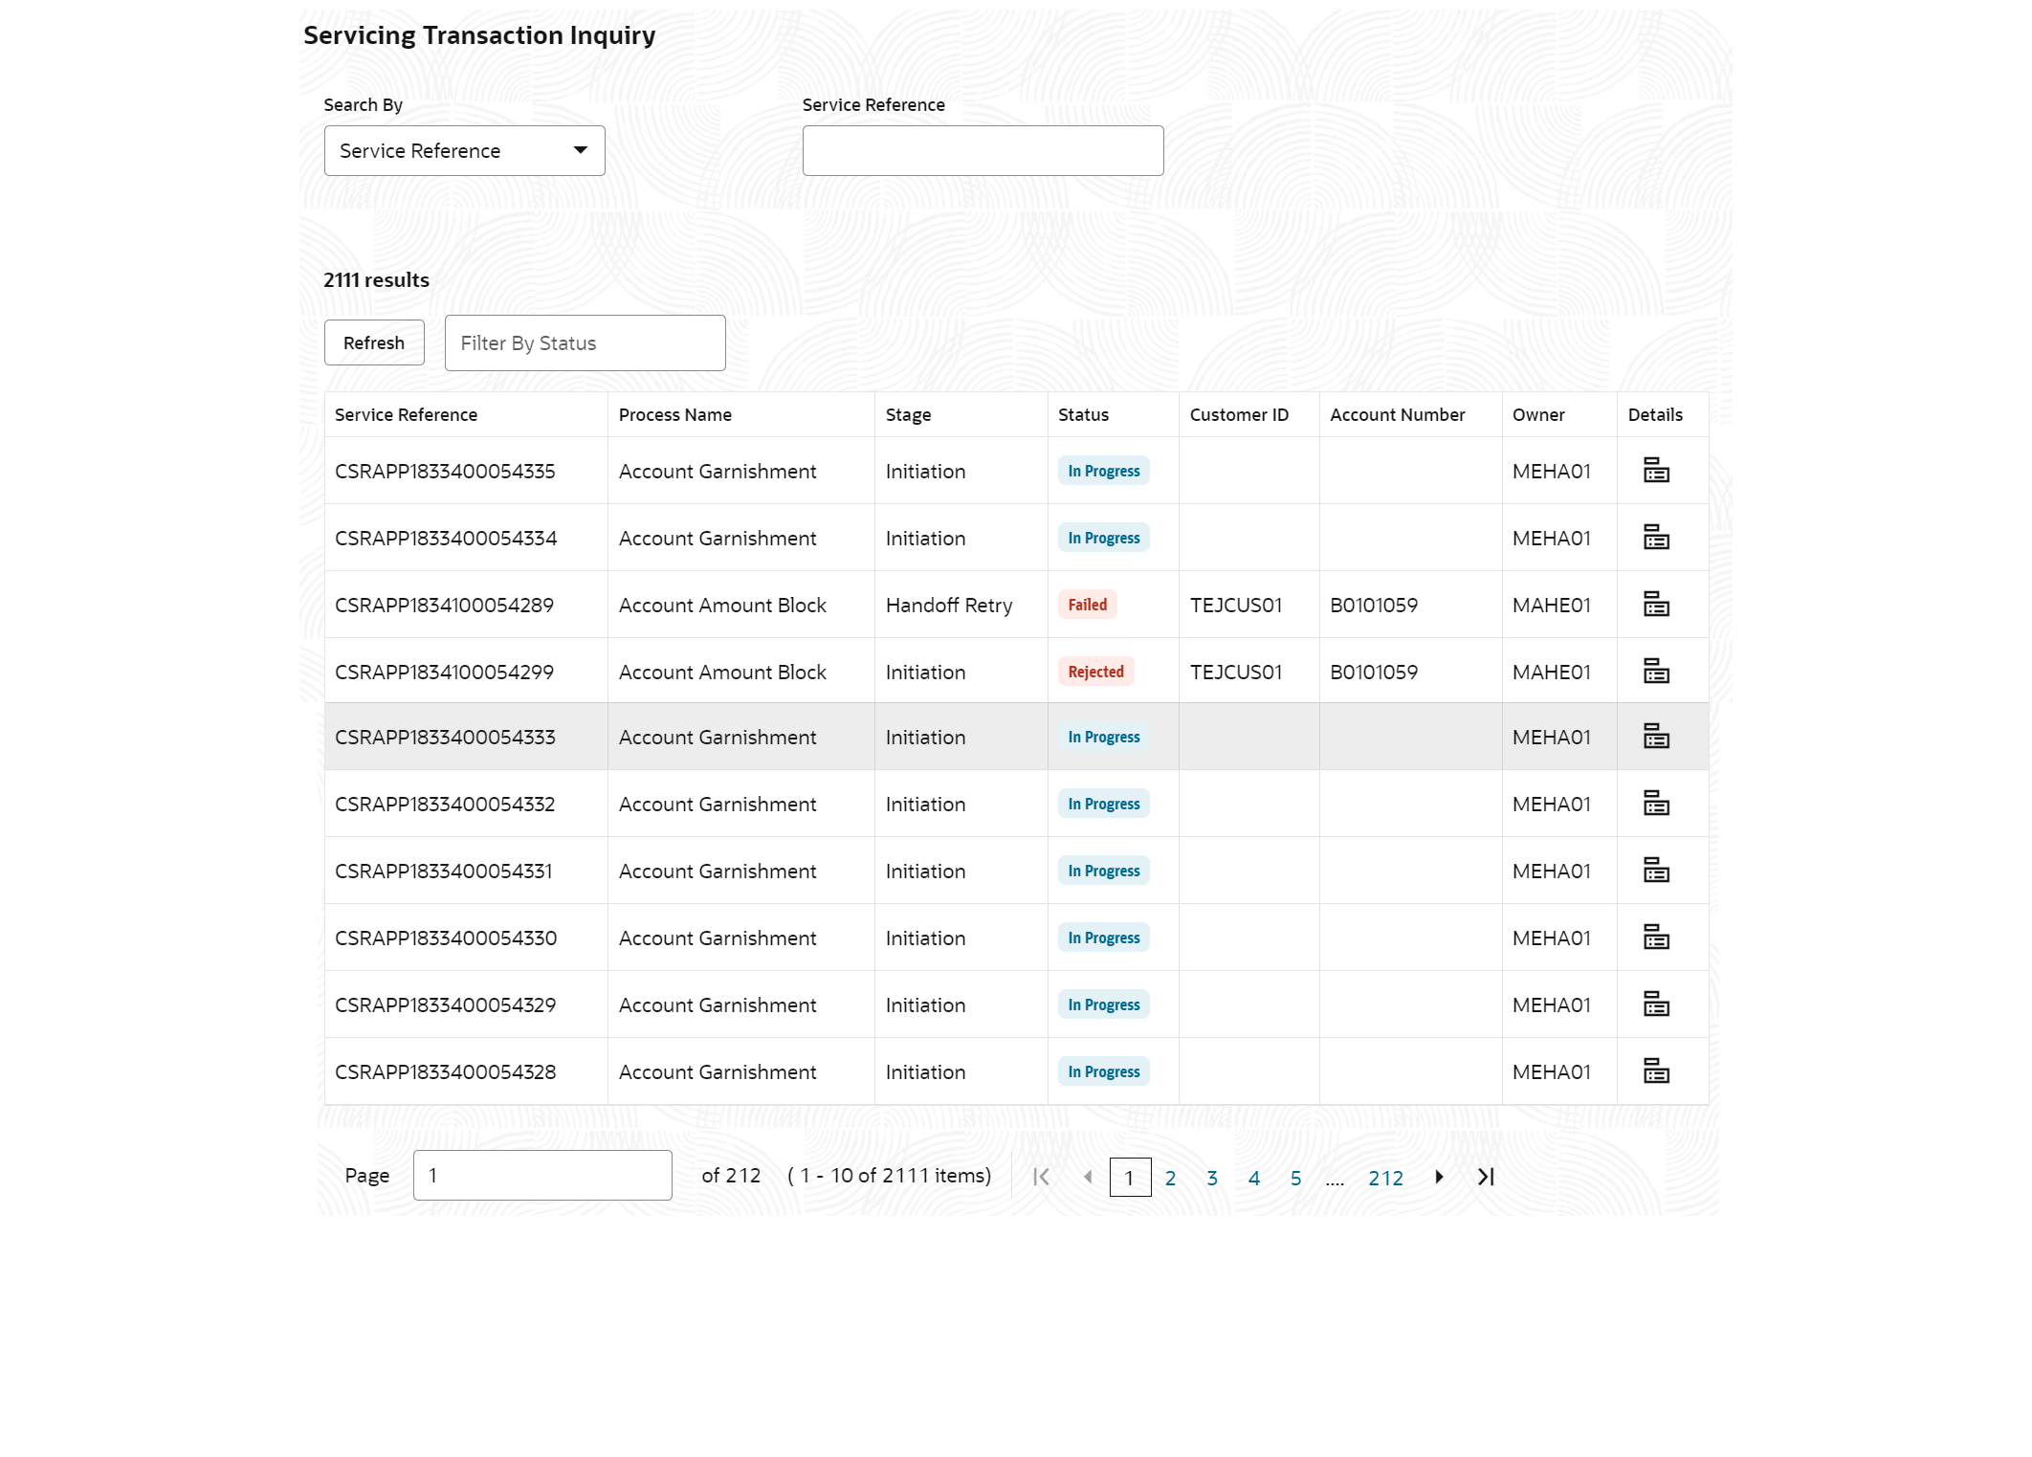The height and width of the screenshot is (1457, 2032).
Task: Go to page 2
Action: 1170,1178
